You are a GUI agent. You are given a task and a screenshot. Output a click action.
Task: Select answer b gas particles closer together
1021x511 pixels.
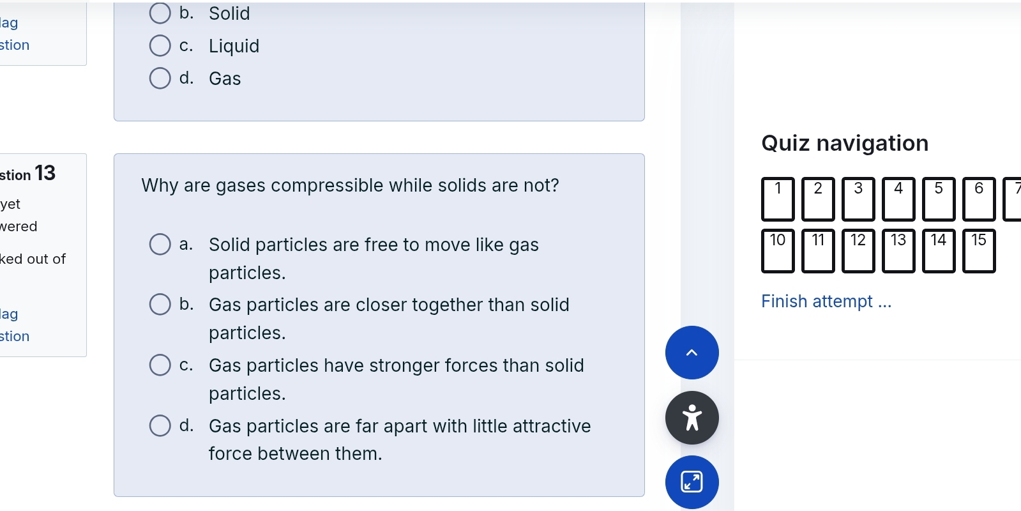pos(160,305)
